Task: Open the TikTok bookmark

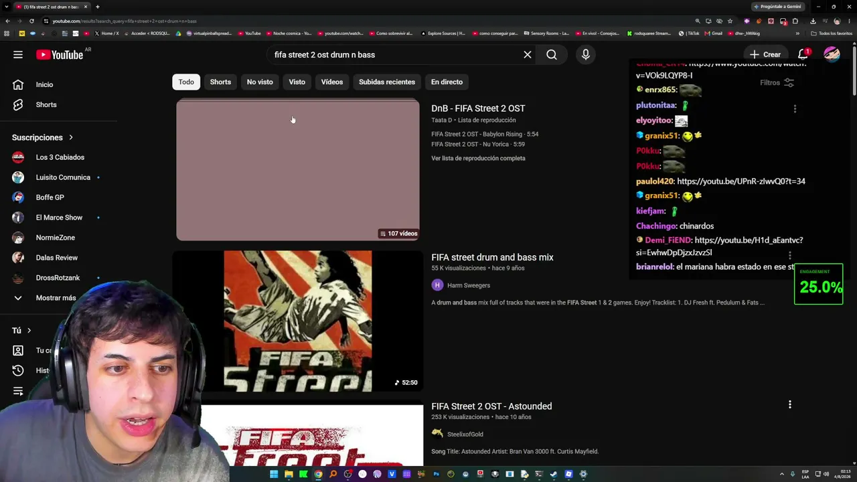Action: click(689, 33)
